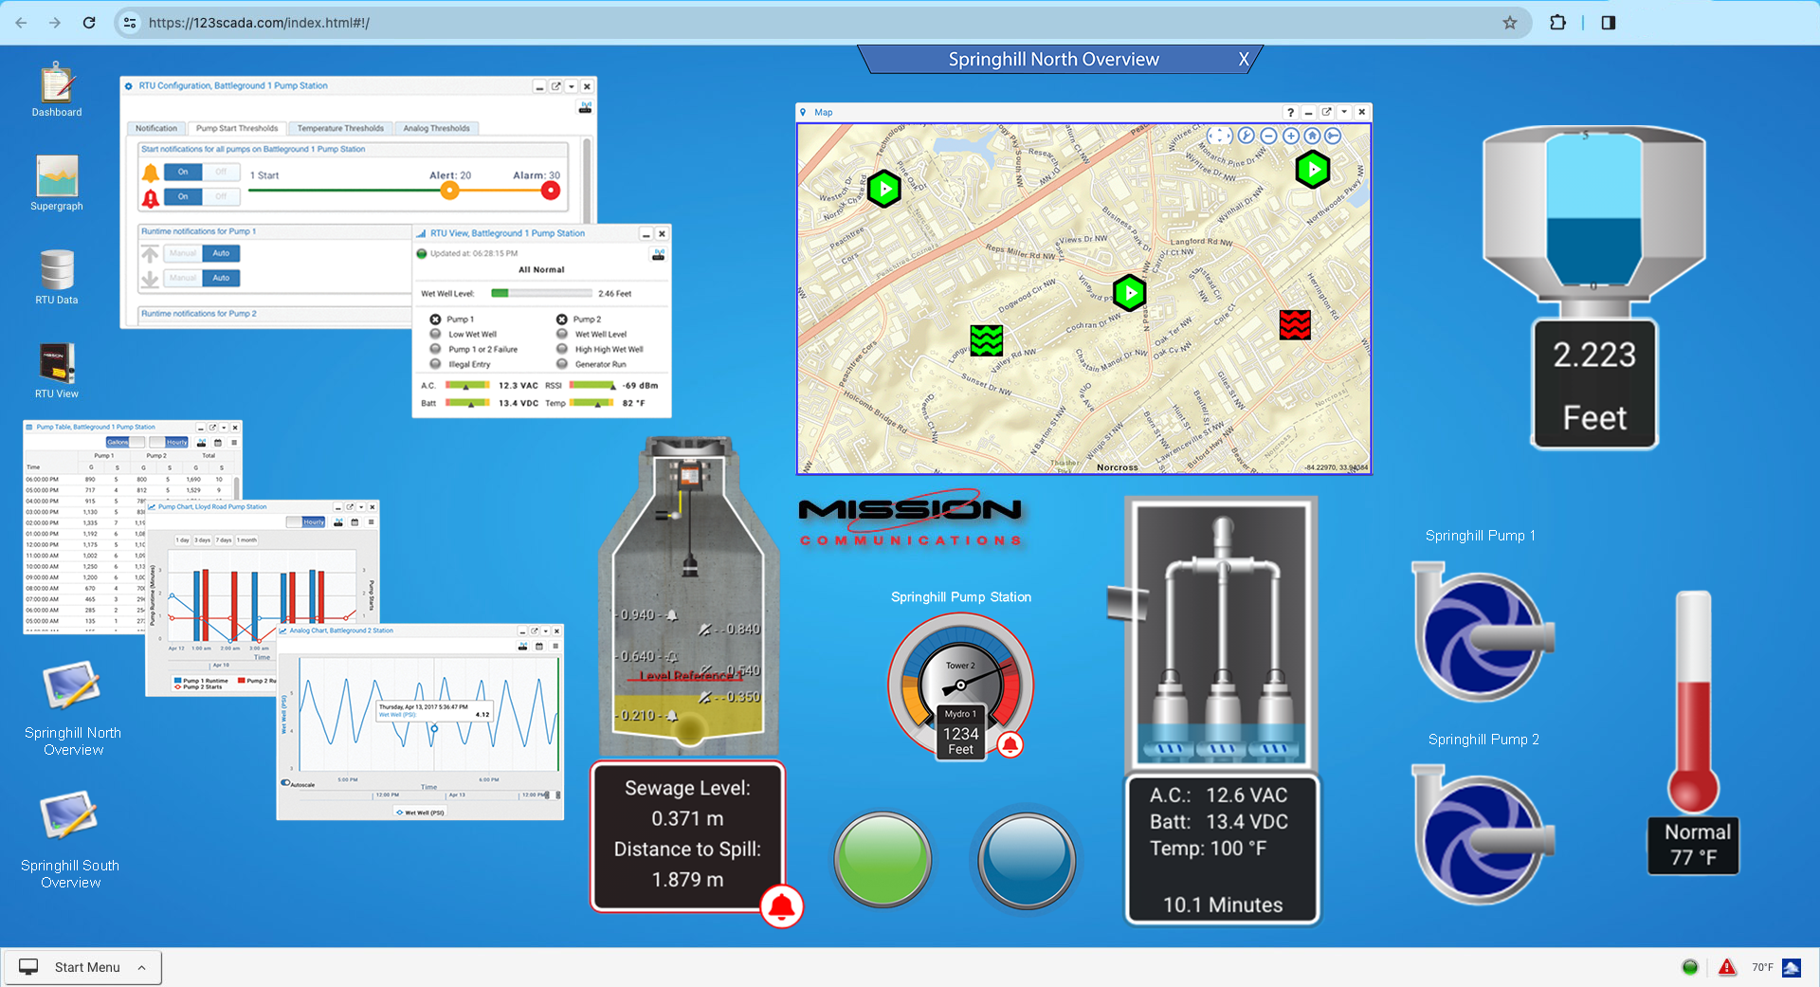Screen dimensions: 1820x987
Task: Open the Map window help icon
Action: (x=1290, y=112)
